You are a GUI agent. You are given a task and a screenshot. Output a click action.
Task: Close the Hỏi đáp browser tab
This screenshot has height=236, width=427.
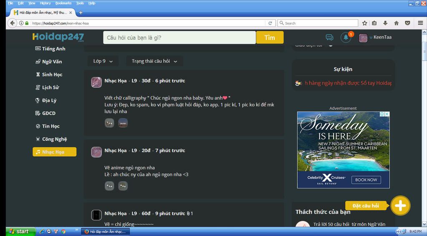pyautogui.click(x=70, y=12)
